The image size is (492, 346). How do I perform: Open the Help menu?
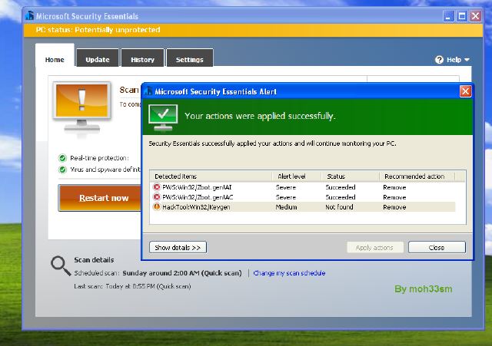(452, 60)
